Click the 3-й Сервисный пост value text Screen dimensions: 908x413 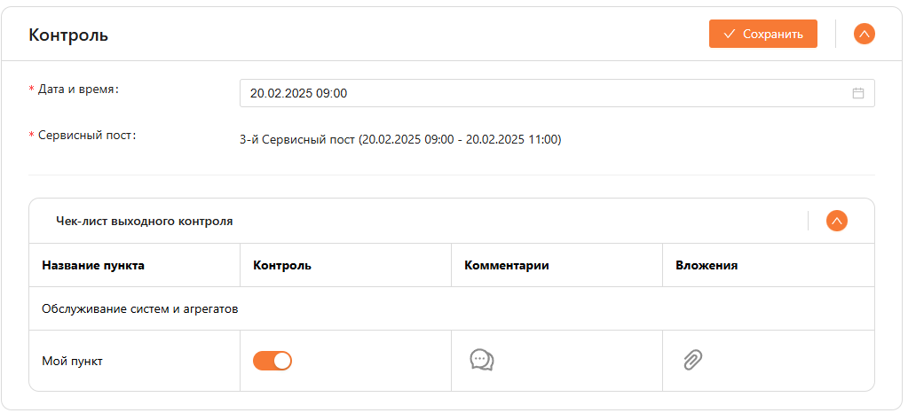point(399,139)
